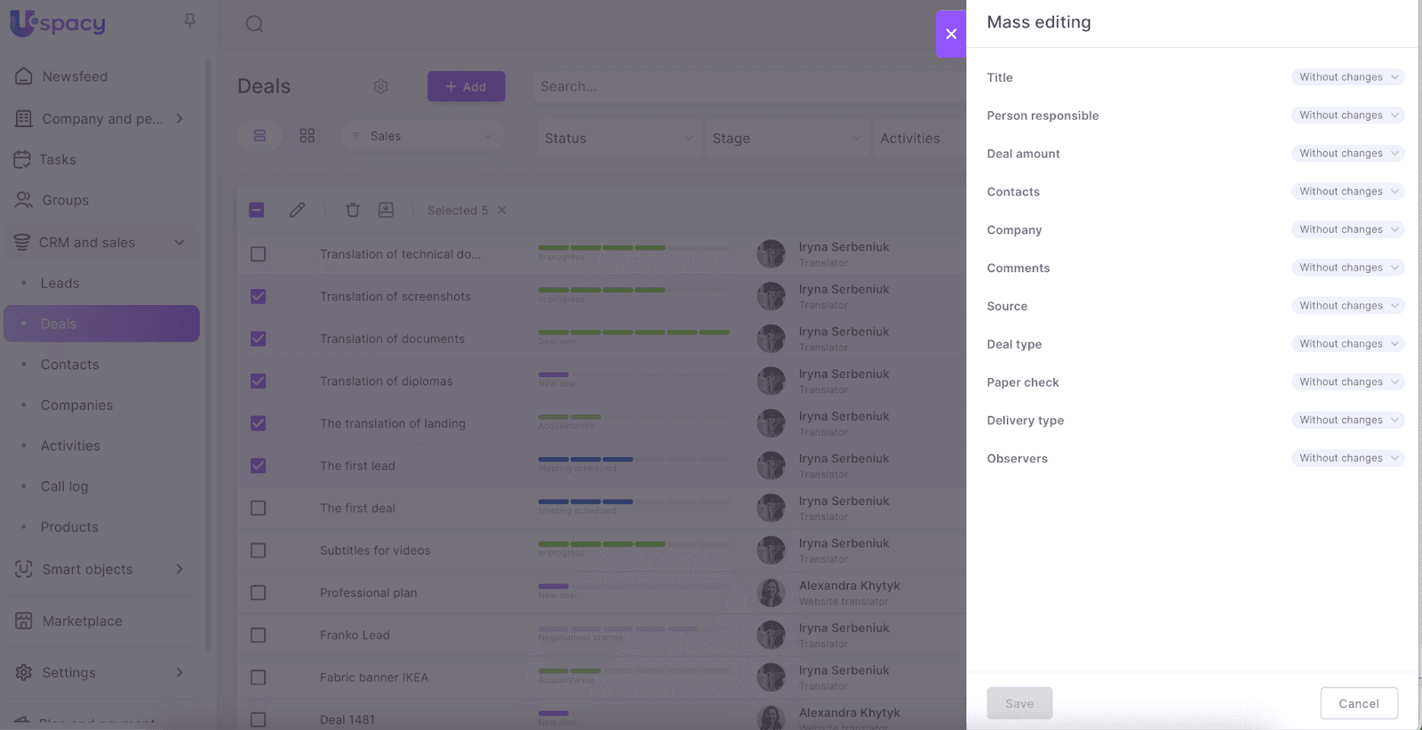Viewport: 1422px width, 730px height.
Task: Toggle the select-all checkbox in table header
Action: (257, 210)
